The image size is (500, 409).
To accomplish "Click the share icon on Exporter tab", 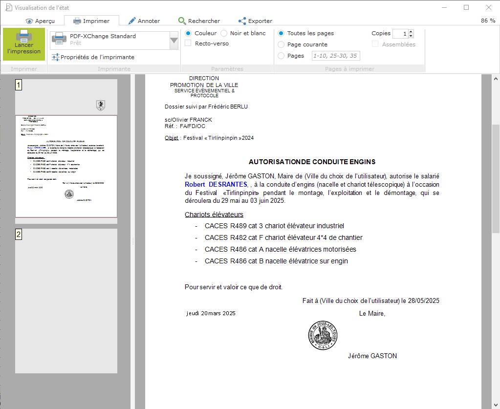I will [x=242, y=21].
